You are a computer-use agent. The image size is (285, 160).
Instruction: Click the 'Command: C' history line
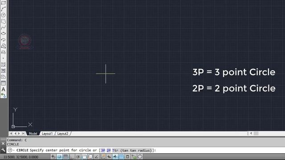pos(17,140)
